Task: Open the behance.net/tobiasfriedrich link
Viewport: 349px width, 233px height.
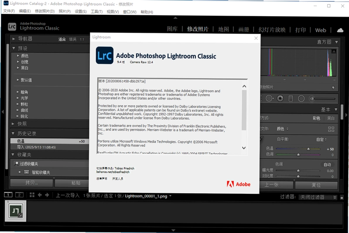Action: pos(113,172)
